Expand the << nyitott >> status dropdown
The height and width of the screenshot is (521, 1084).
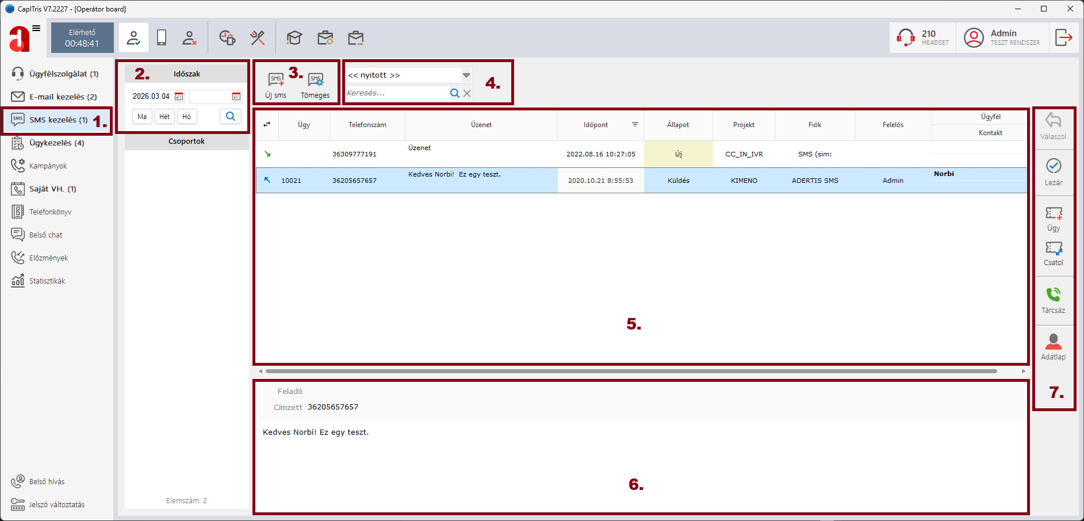click(x=466, y=75)
